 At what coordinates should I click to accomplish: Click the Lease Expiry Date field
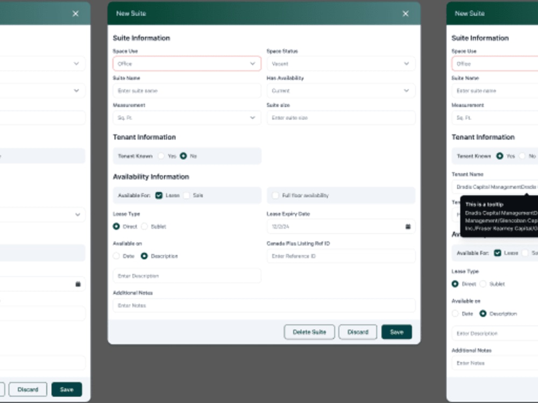(341, 227)
